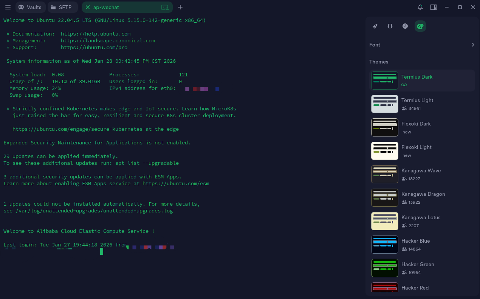Switch to the SFTP tab
This screenshot has height=299, width=480.
click(63, 7)
